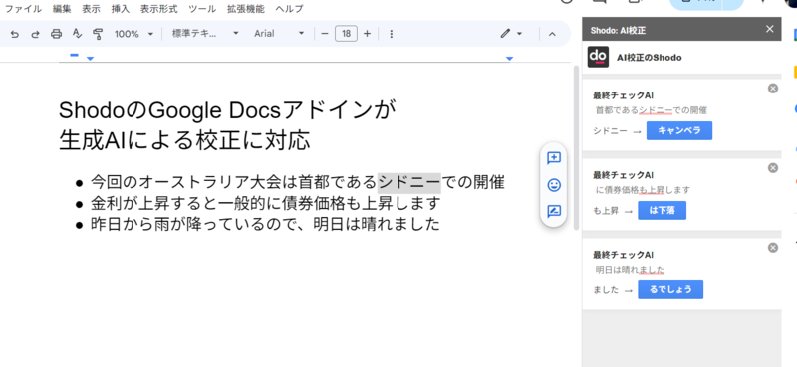This screenshot has height=367, width=797.
Task: Apply the るでしょう correction
Action: point(670,289)
